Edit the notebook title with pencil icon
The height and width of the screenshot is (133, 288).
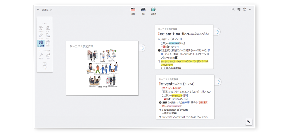51,10
